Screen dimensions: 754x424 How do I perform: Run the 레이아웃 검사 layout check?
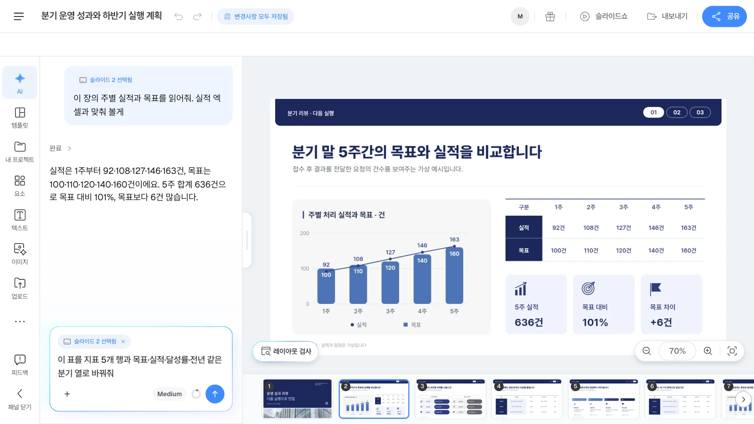[x=286, y=351]
